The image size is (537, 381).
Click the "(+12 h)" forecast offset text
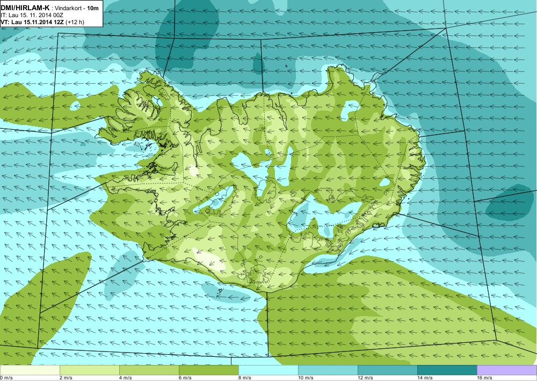[75, 22]
